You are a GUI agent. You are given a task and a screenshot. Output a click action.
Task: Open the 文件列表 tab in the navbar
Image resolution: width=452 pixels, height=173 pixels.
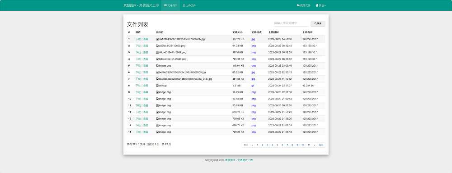tap(171, 5)
